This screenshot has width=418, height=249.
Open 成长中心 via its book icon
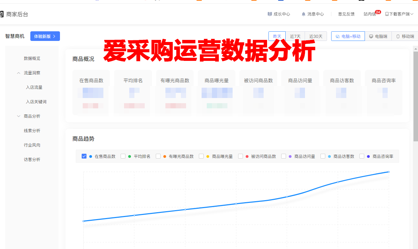point(270,14)
